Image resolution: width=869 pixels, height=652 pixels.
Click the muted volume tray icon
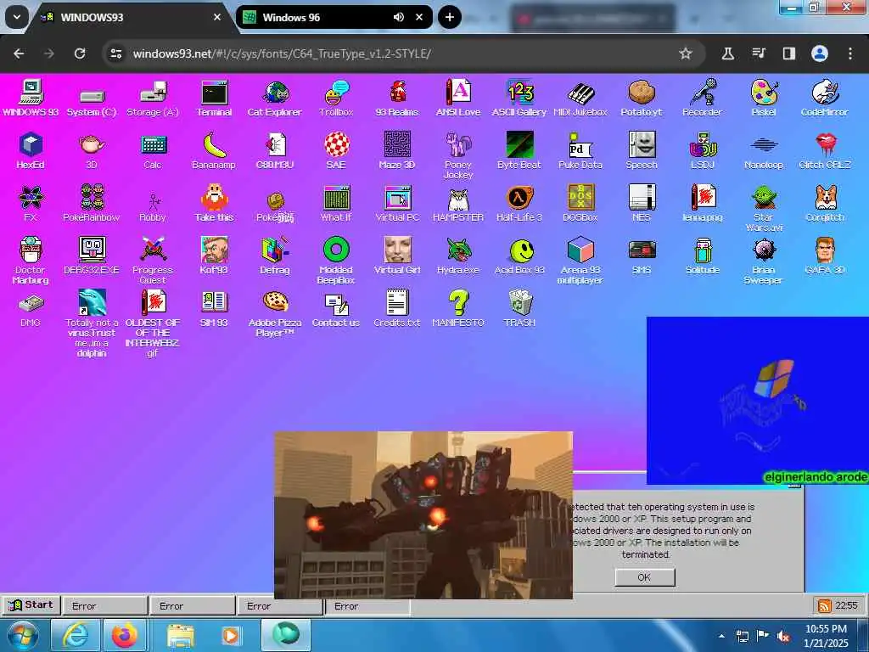click(783, 636)
